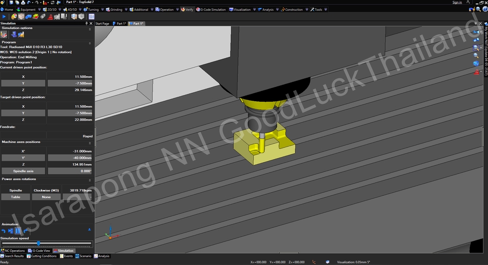Click the blue shaded cube viewport icon
The height and width of the screenshot is (265, 488).
pyautogui.click(x=476, y=64)
